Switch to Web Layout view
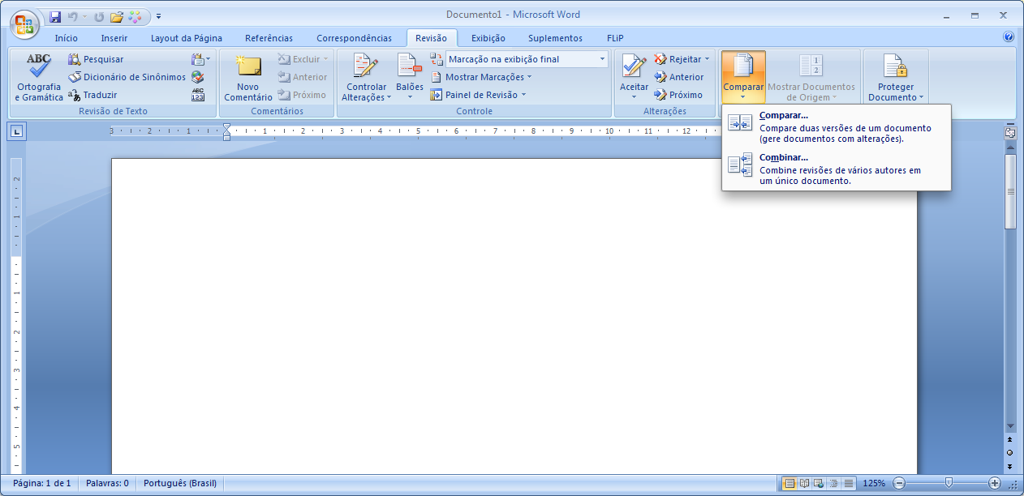 click(x=819, y=483)
